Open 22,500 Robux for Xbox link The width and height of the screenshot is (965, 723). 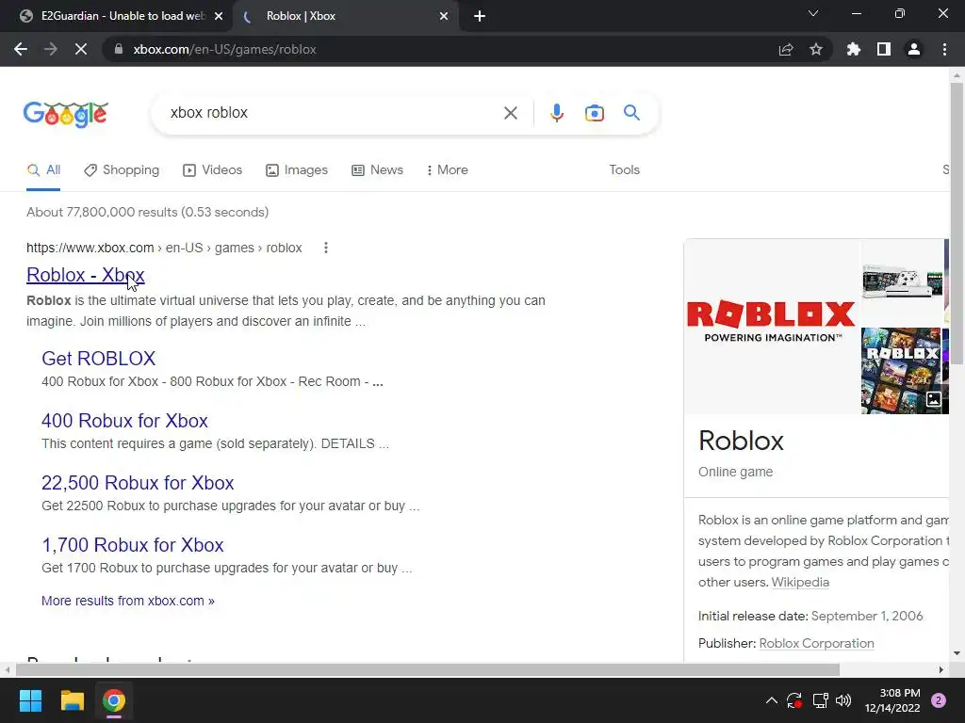tap(138, 483)
